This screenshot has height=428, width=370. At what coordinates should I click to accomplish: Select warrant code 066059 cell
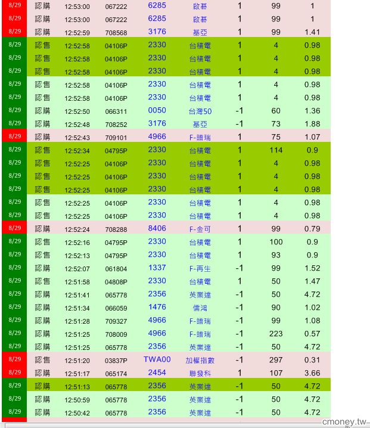[116, 308]
